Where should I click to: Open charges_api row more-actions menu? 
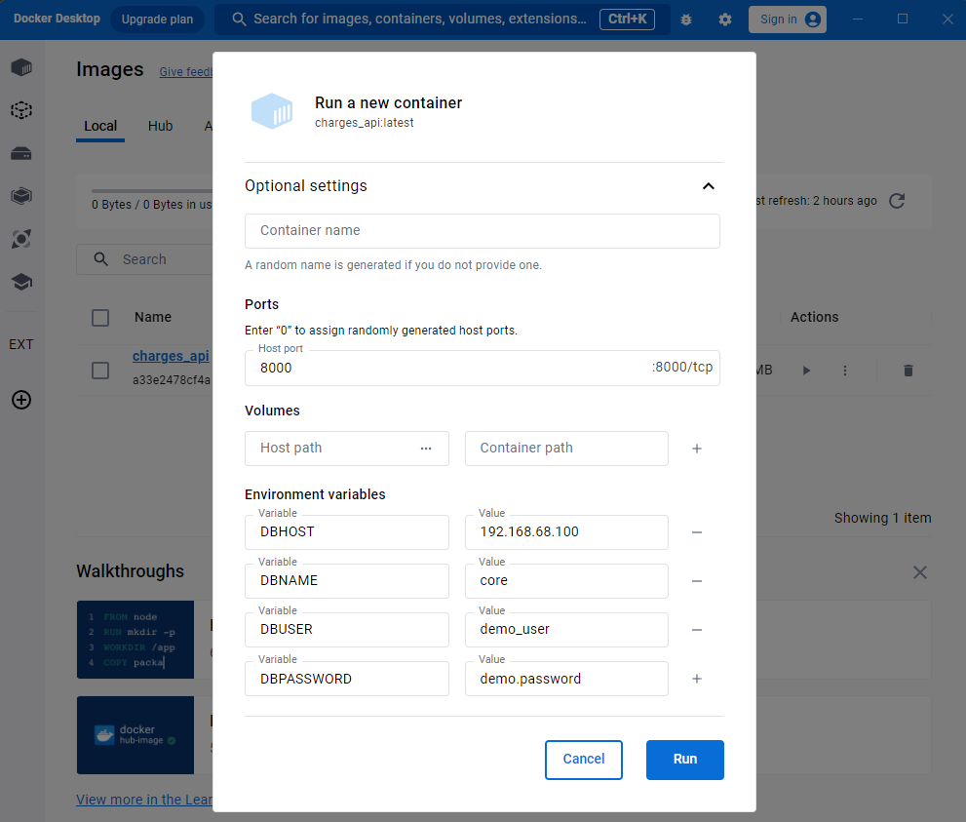point(845,371)
